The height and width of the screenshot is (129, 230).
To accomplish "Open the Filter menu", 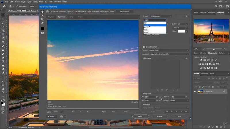I will (x=41, y=2).
